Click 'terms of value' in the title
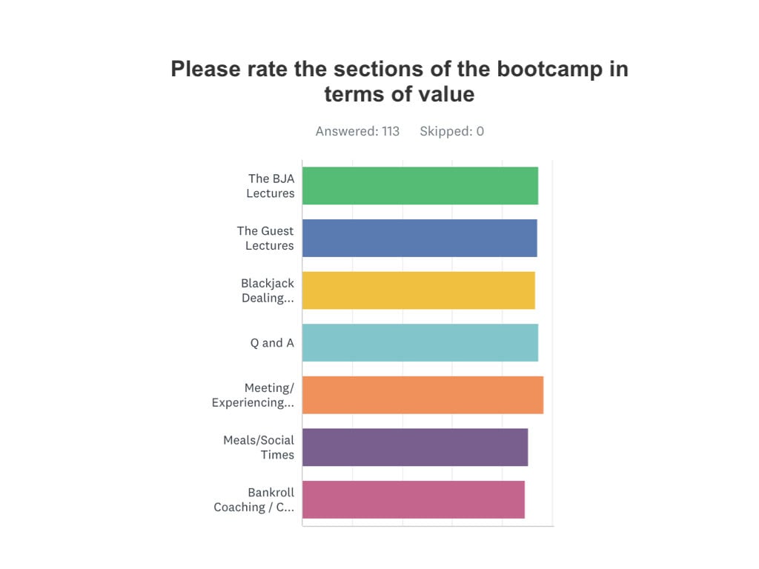759x569 pixels. click(x=400, y=94)
